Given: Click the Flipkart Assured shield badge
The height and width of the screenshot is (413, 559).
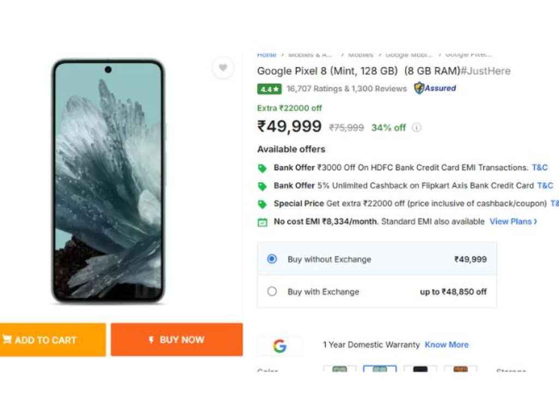Looking at the screenshot, I should tap(419, 88).
